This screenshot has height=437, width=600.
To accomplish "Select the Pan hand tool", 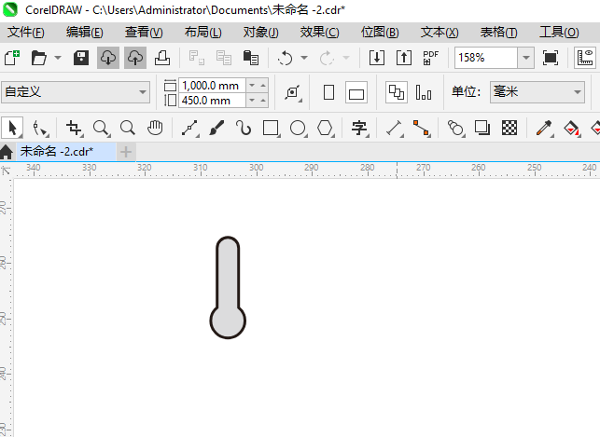I will pos(155,128).
